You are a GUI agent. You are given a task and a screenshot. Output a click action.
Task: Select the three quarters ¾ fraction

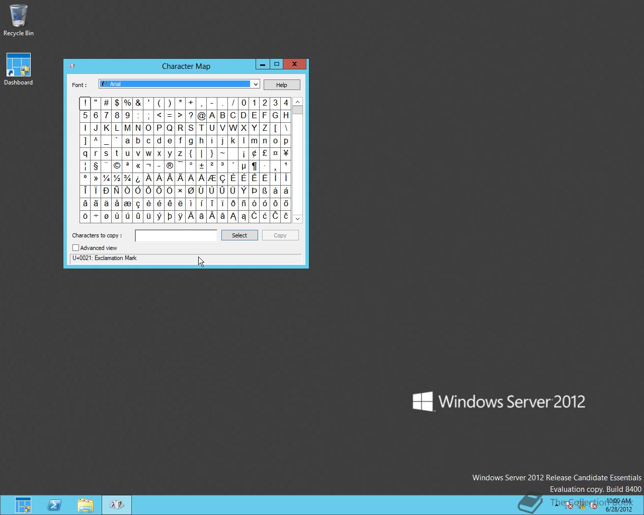[127, 179]
